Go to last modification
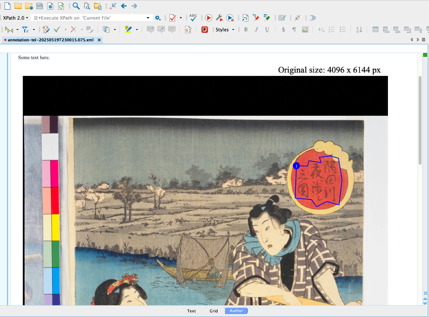This screenshot has width=429, height=317. click(113, 6)
